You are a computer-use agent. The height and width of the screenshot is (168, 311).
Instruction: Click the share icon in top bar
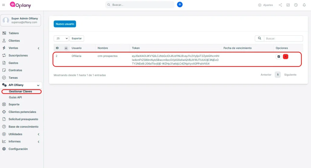(280, 5)
